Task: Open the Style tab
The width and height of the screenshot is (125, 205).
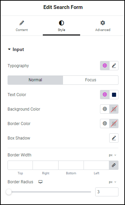Action: 61,26
